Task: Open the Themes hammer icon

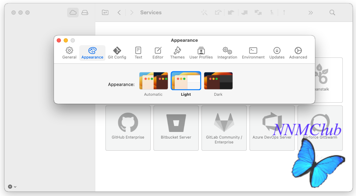Action: 177,53
